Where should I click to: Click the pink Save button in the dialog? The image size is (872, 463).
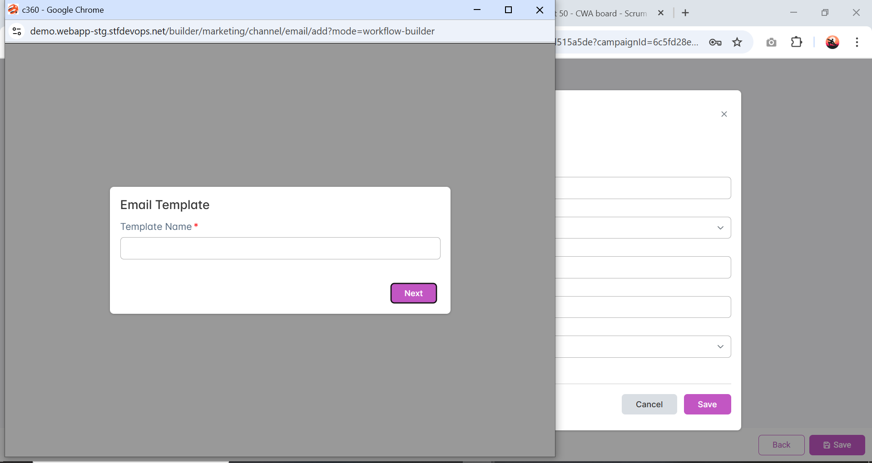coord(707,405)
